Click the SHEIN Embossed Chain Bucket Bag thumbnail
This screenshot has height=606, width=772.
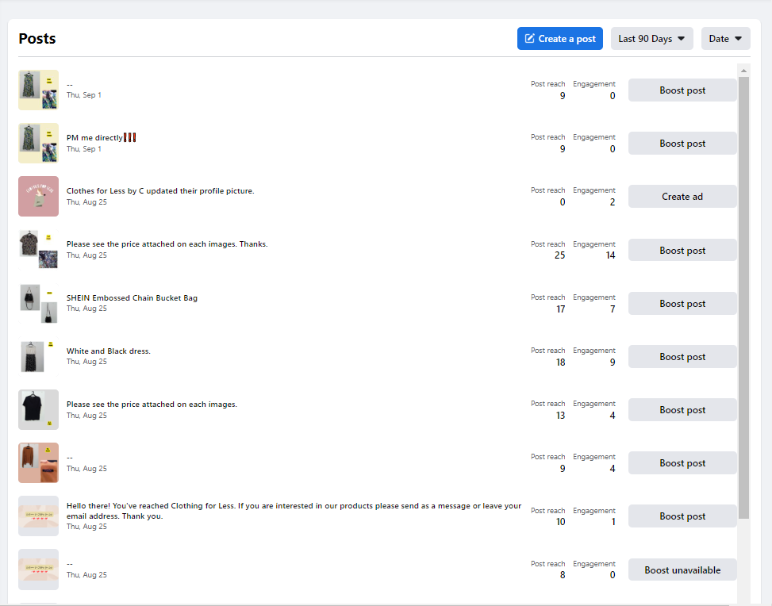[x=38, y=303]
